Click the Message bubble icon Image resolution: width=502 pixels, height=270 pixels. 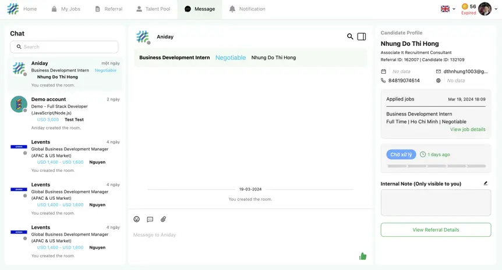(x=188, y=9)
